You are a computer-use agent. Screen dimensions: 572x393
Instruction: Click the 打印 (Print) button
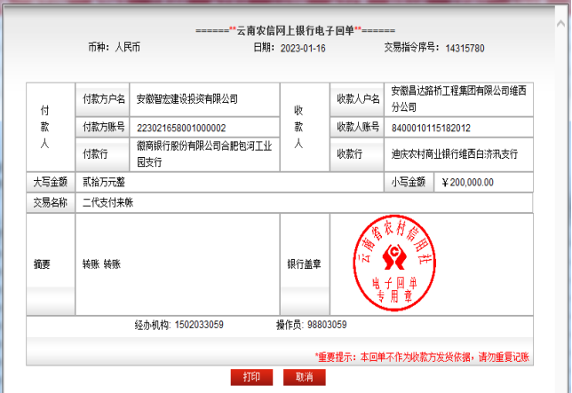(x=251, y=377)
